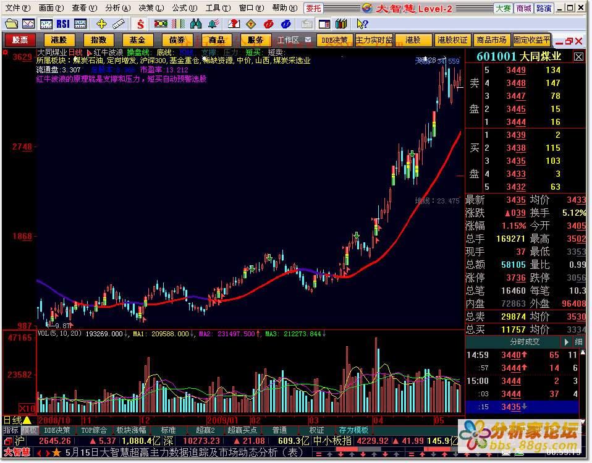
Task: Open the 主力实时监 button
Action: point(374,40)
